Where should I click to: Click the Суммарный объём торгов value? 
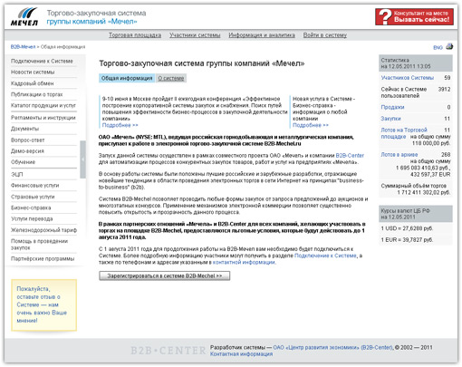pos(423,192)
